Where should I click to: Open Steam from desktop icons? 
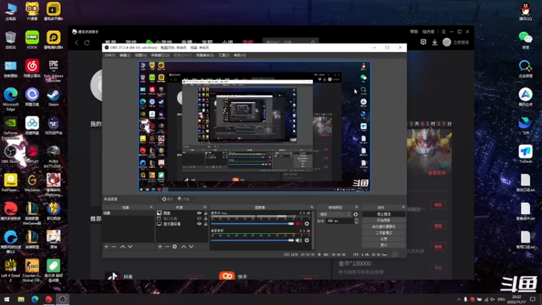tap(54, 97)
